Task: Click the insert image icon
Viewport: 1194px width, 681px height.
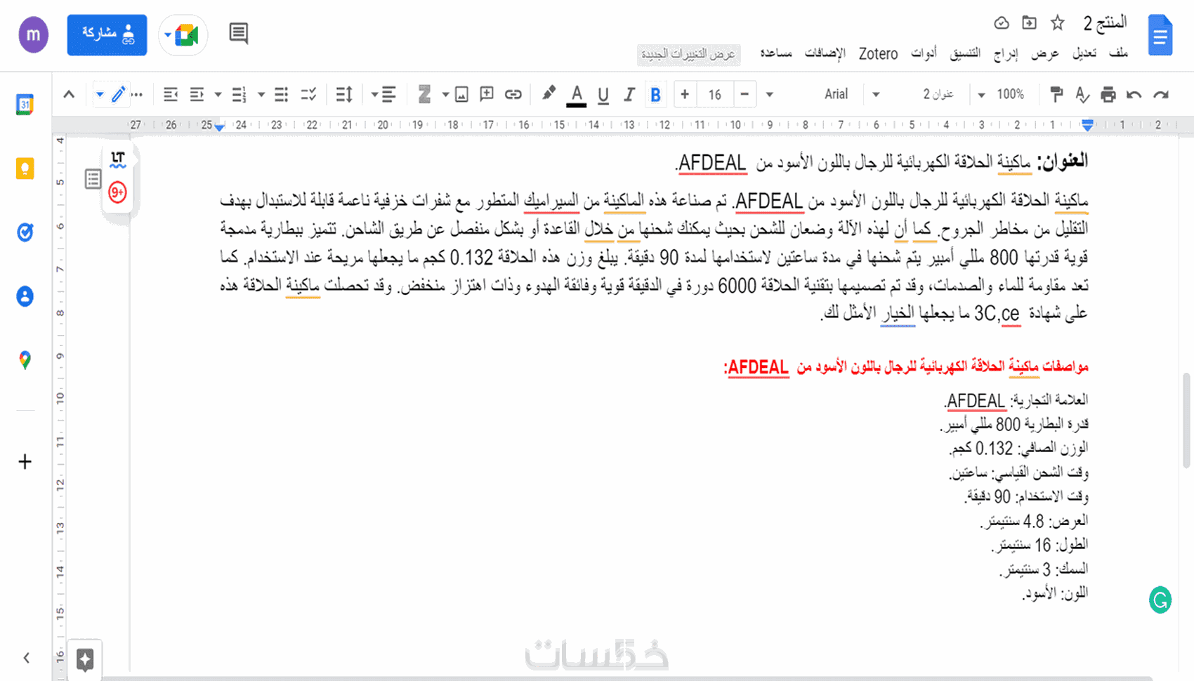Action: [461, 94]
